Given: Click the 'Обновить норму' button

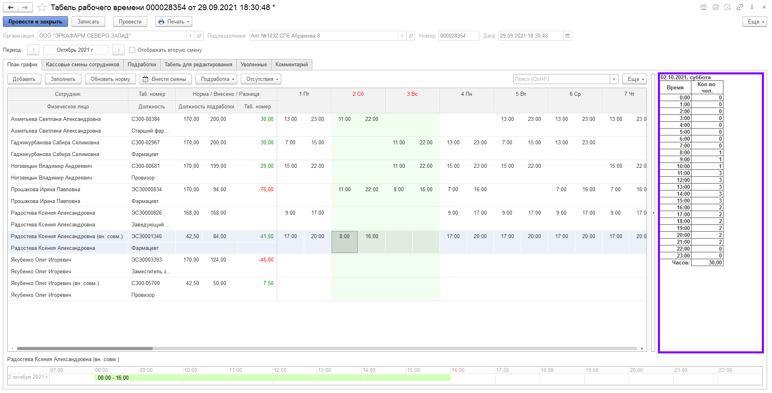Looking at the screenshot, I should 110,79.
